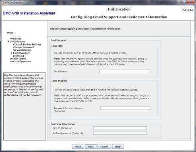Select SPs and Blades step
This screenshot has height=152, width=196.
22,50
